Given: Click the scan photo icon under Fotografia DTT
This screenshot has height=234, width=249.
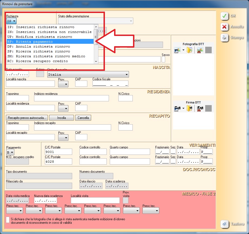Looking at the screenshot, I should point(177,50).
